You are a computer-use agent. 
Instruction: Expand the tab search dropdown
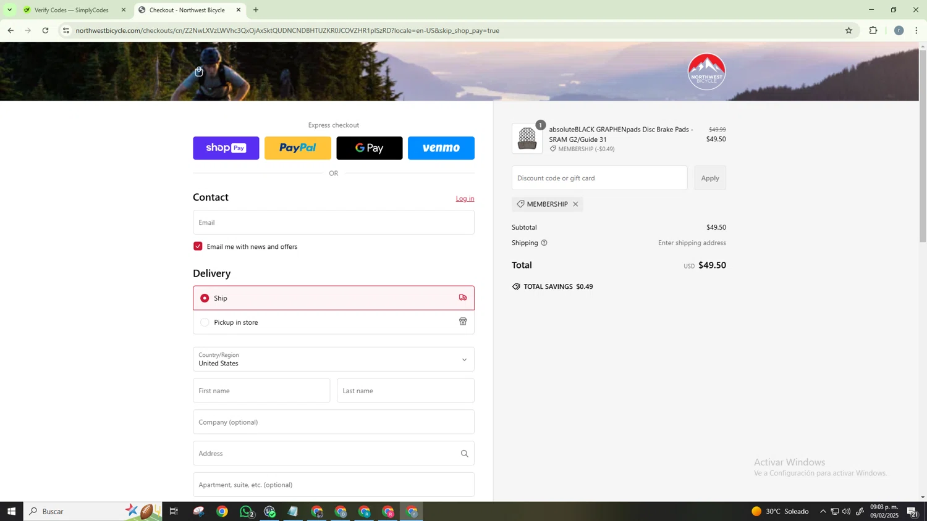[9, 10]
